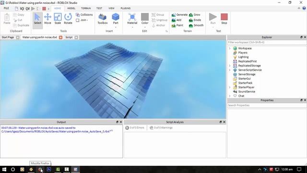Screen dimensions: 307x173
Task: Close the Script tab
Action: click(x=76, y=37)
